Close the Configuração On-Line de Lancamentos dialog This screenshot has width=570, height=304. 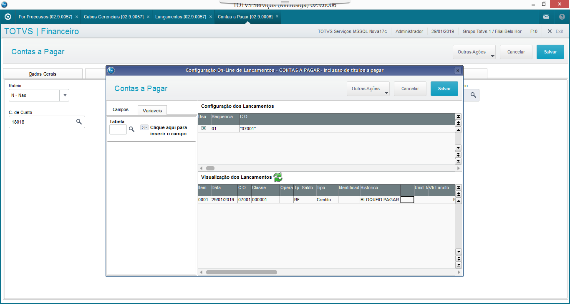click(458, 71)
